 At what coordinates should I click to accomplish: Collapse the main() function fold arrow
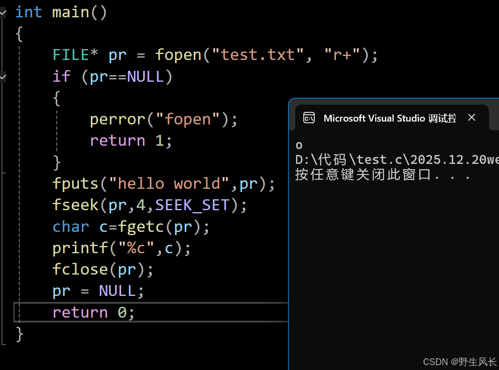3,13
